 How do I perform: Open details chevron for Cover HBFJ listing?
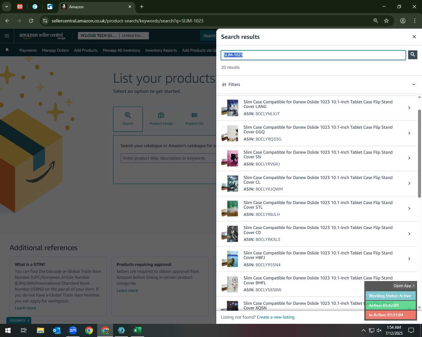click(409, 259)
